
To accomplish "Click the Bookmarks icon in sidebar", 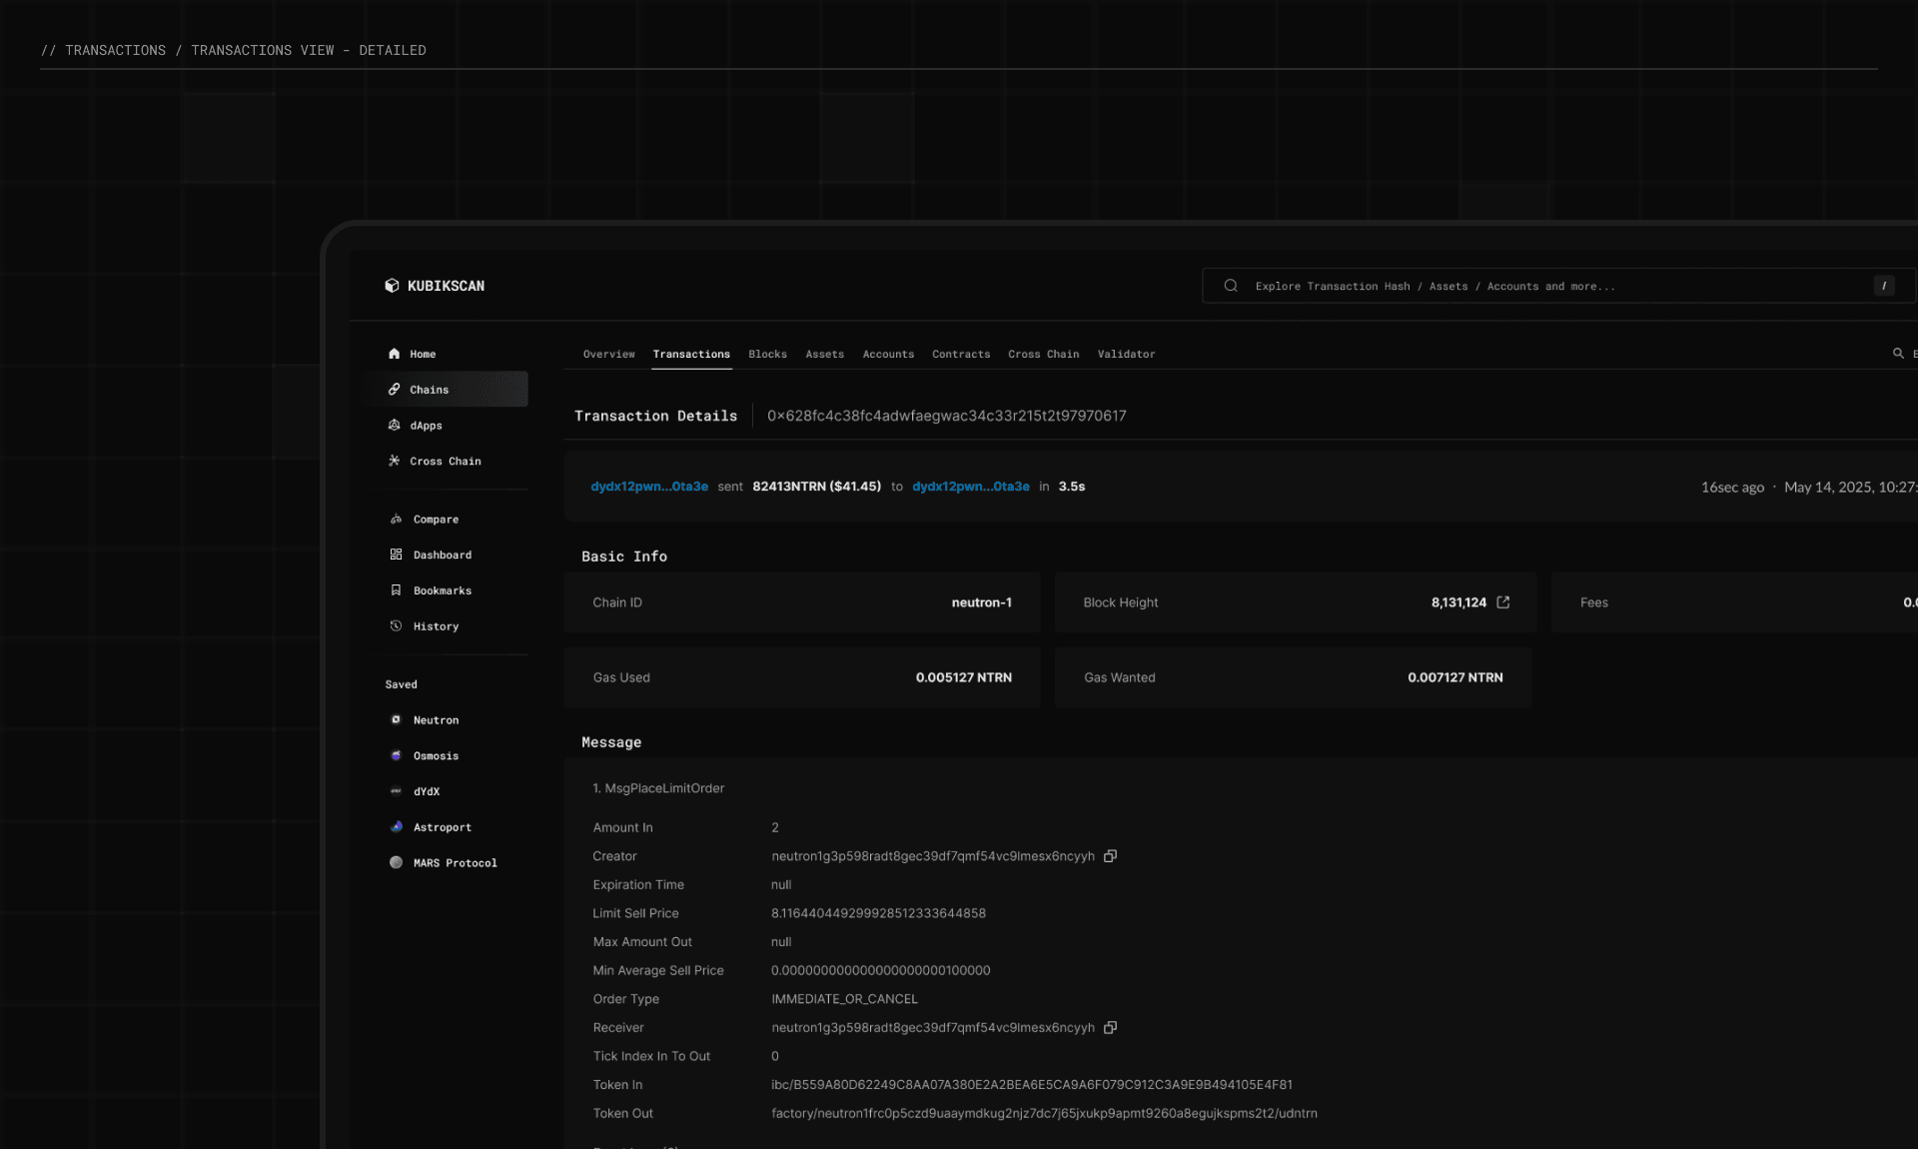I will click(x=396, y=590).
